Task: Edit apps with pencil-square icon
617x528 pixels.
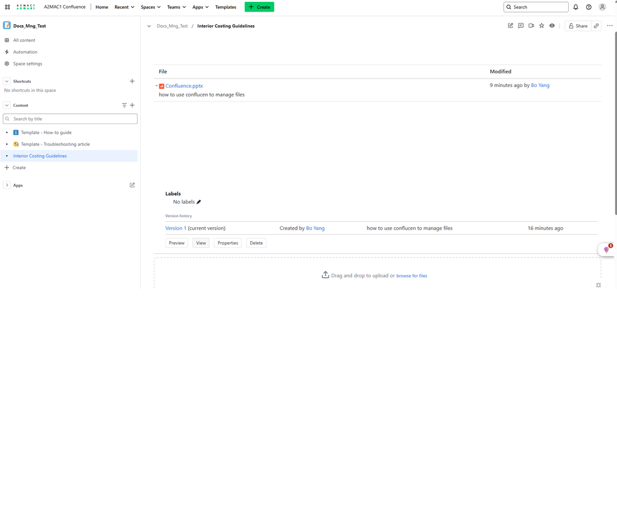Action: coord(132,185)
